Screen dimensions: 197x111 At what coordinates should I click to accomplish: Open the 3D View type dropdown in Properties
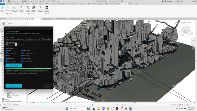click(x=27, y=23)
